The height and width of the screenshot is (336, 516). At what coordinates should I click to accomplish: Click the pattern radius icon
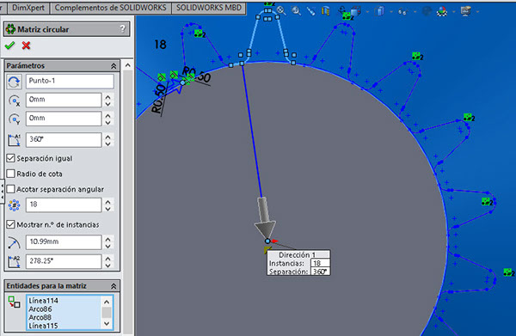pos(14,242)
